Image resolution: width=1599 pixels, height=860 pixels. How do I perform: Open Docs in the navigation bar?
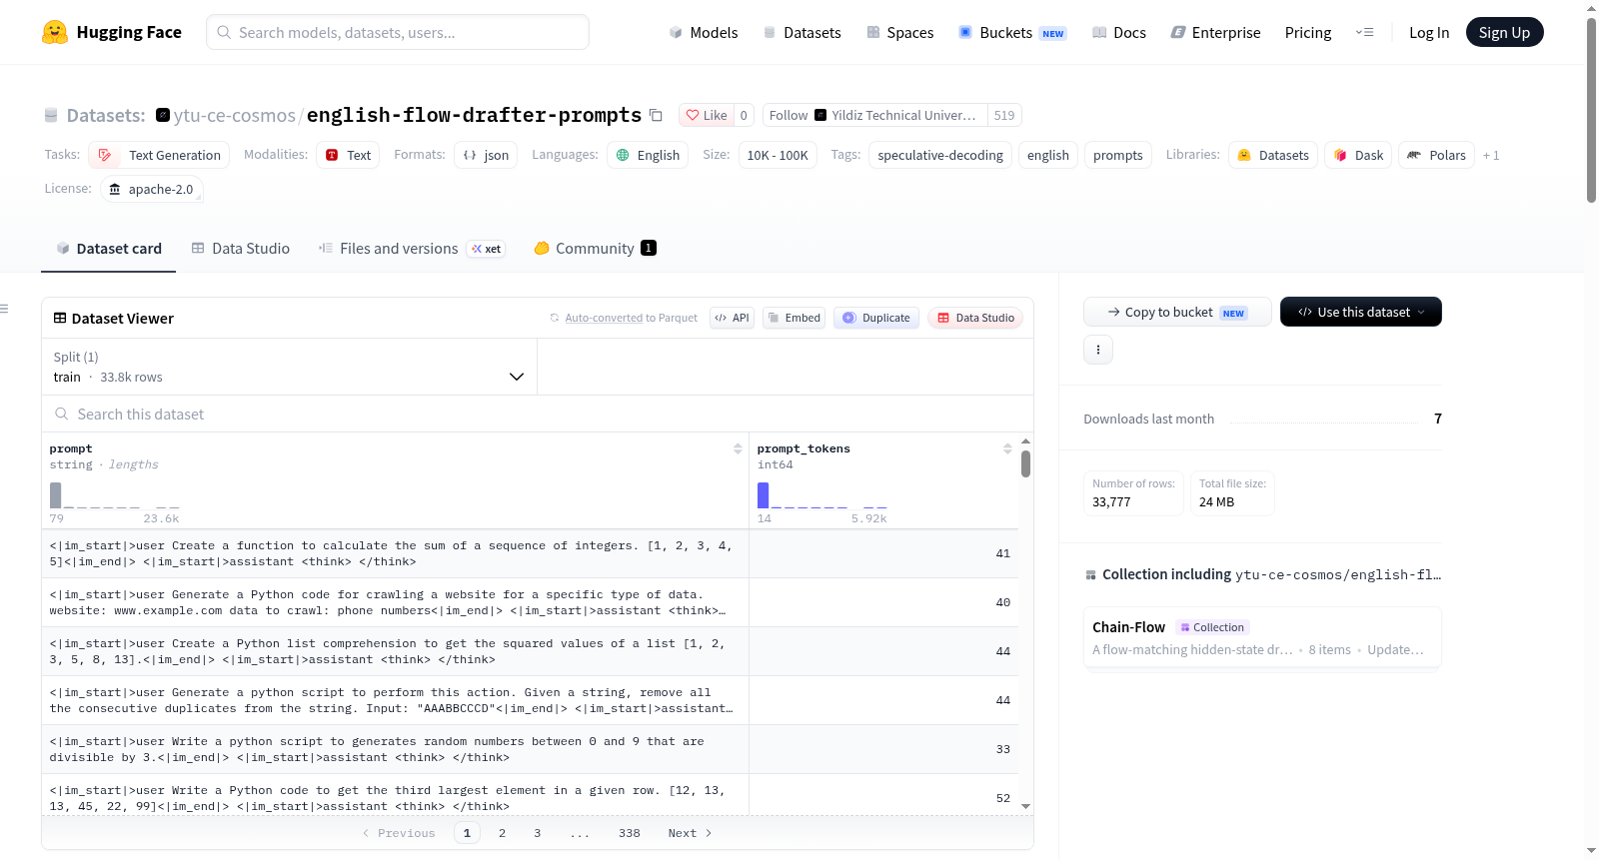(x=1119, y=32)
